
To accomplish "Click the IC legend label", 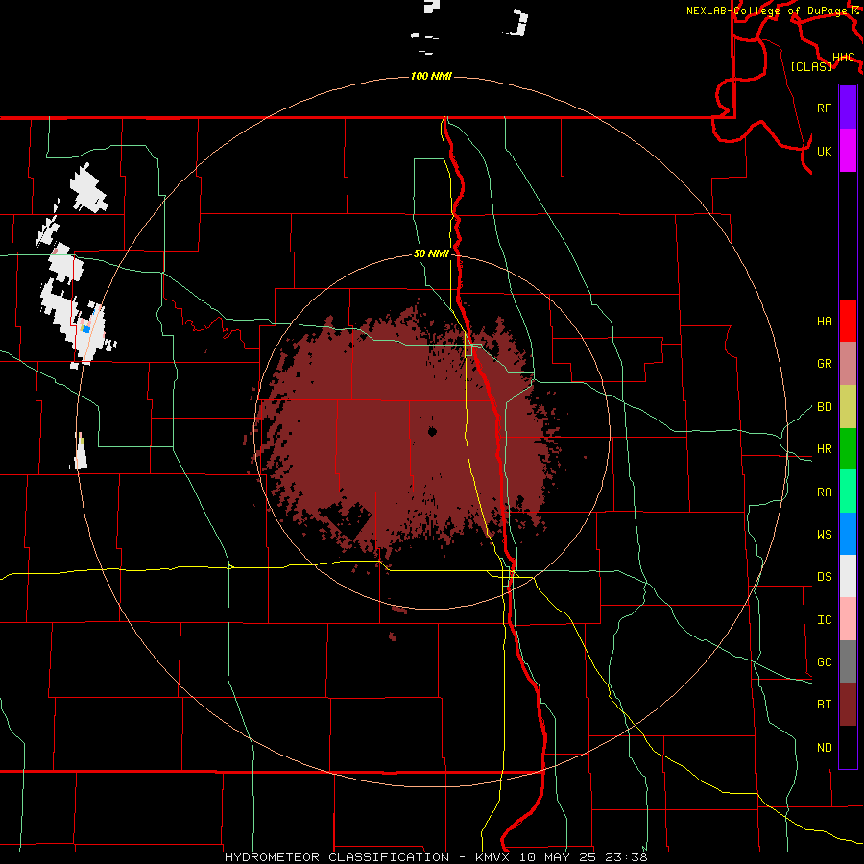I will point(824,619).
